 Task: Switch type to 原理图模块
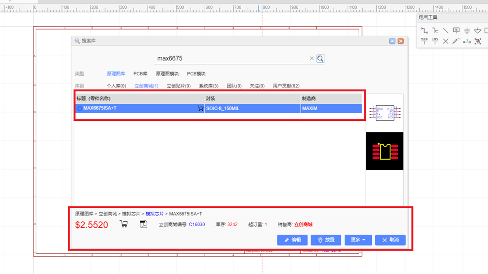click(x=167, y=73)
